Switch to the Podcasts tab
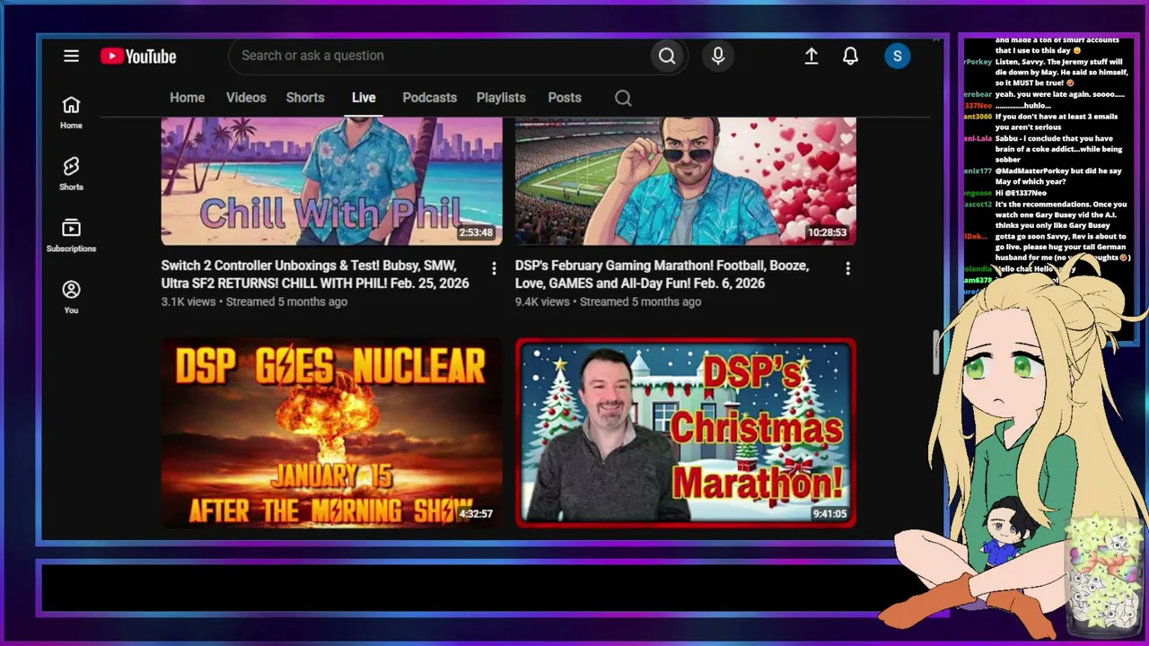The image size is (1149, 646). (x=430, y=98)
